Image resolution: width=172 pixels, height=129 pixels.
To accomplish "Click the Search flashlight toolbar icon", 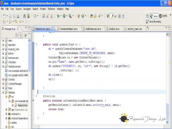I will coord(99,16).
